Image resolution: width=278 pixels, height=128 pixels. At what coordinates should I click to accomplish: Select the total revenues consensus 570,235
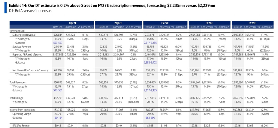click(x=118, y=82)
